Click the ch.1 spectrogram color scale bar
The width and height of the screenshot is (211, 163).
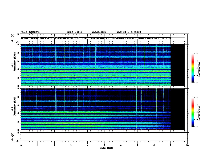[x=193, y=68]
